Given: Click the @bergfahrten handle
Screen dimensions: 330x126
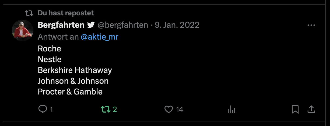Looking at the screenshot, I should coord(123,25).
